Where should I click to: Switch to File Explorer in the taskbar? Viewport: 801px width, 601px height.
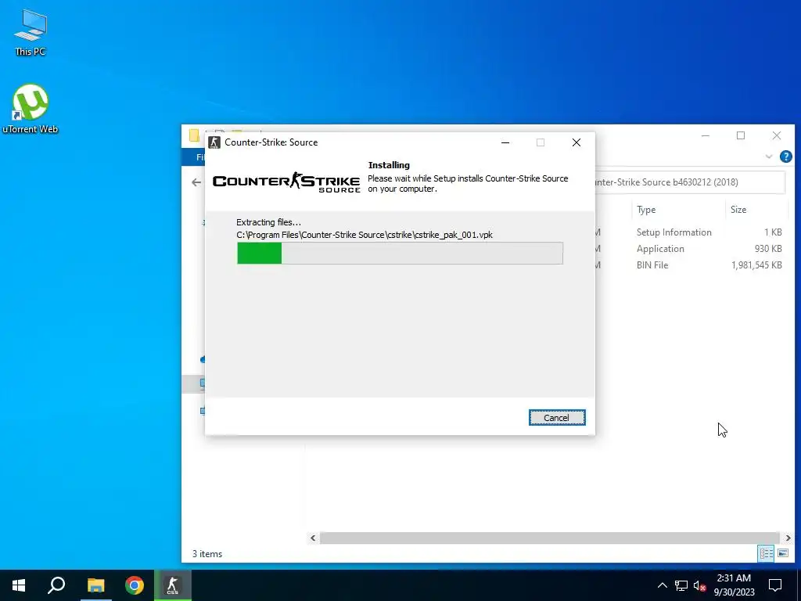tap(95, 585)
